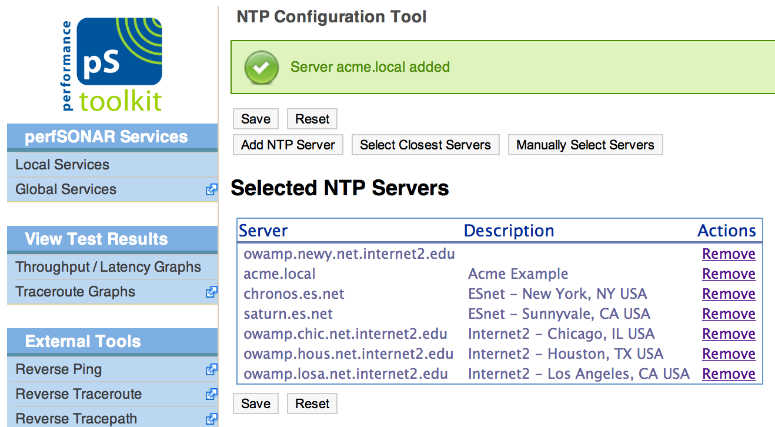Click external link icon beside Traceroute Graphs

(211, 292)
